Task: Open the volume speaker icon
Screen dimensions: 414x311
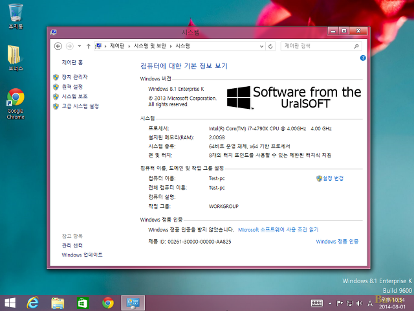Action: point(360,303)
